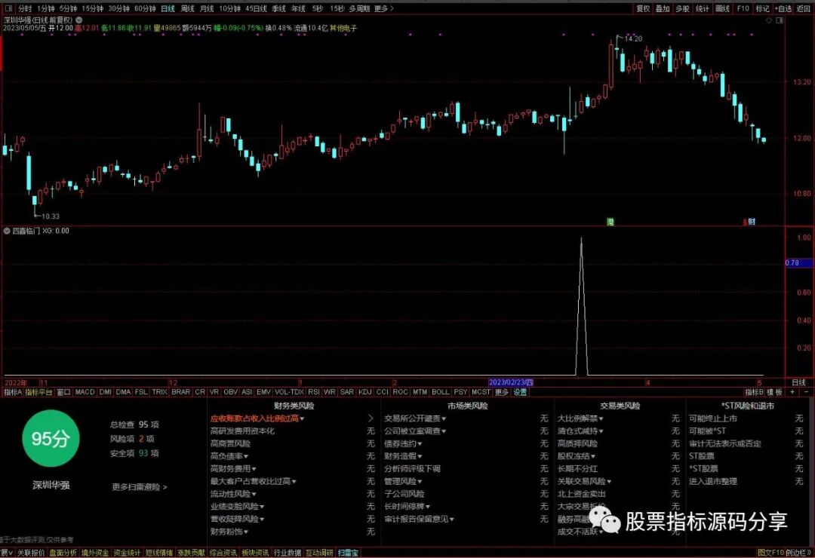815x558 pixels.
Task: Click 统计 statistics button
Action: pos(703,9)
